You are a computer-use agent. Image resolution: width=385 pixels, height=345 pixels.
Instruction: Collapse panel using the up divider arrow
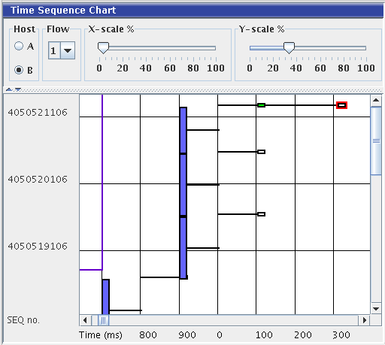coord(9,89)
